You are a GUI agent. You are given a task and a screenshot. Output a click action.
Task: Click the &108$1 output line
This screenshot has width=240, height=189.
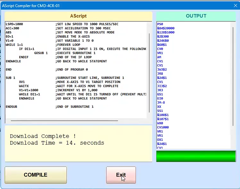[163, 115]
